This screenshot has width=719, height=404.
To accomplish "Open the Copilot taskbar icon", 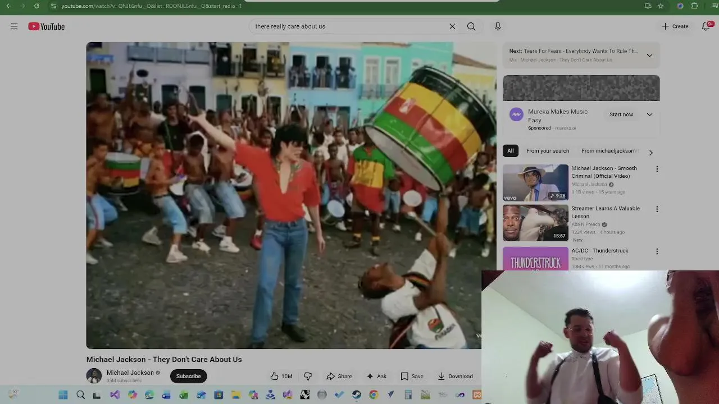I will click(x=133, y=395).
